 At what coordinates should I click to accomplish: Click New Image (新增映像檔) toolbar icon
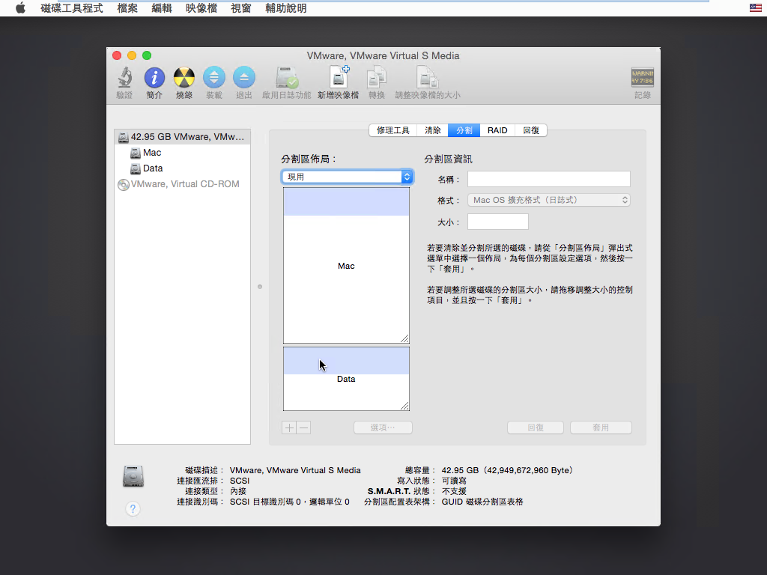[x=338, y=78]
